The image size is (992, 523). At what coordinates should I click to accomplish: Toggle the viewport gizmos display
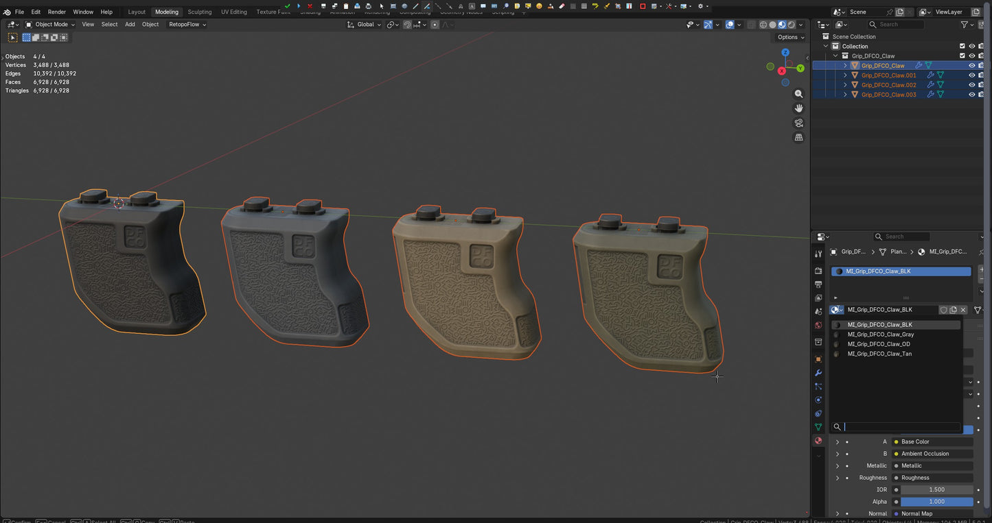click(x=708, y=25)
